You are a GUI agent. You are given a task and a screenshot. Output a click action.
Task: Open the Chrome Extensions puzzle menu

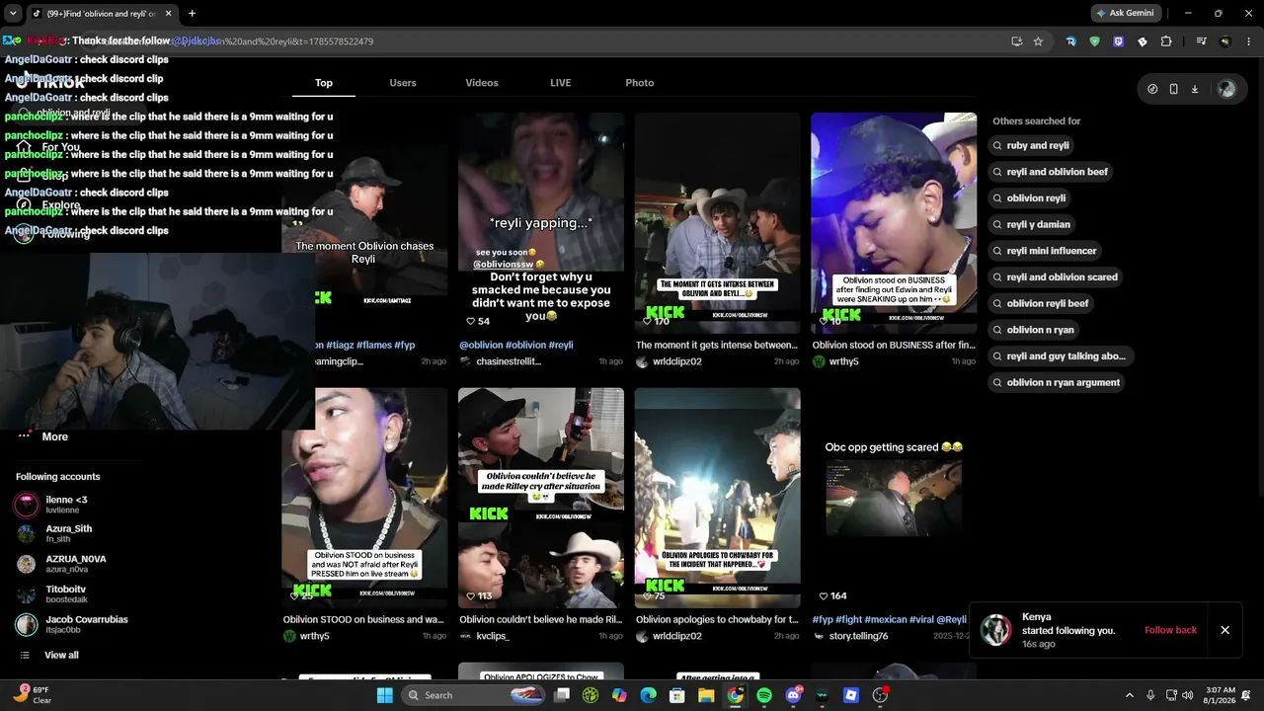tap(1166, 41)
